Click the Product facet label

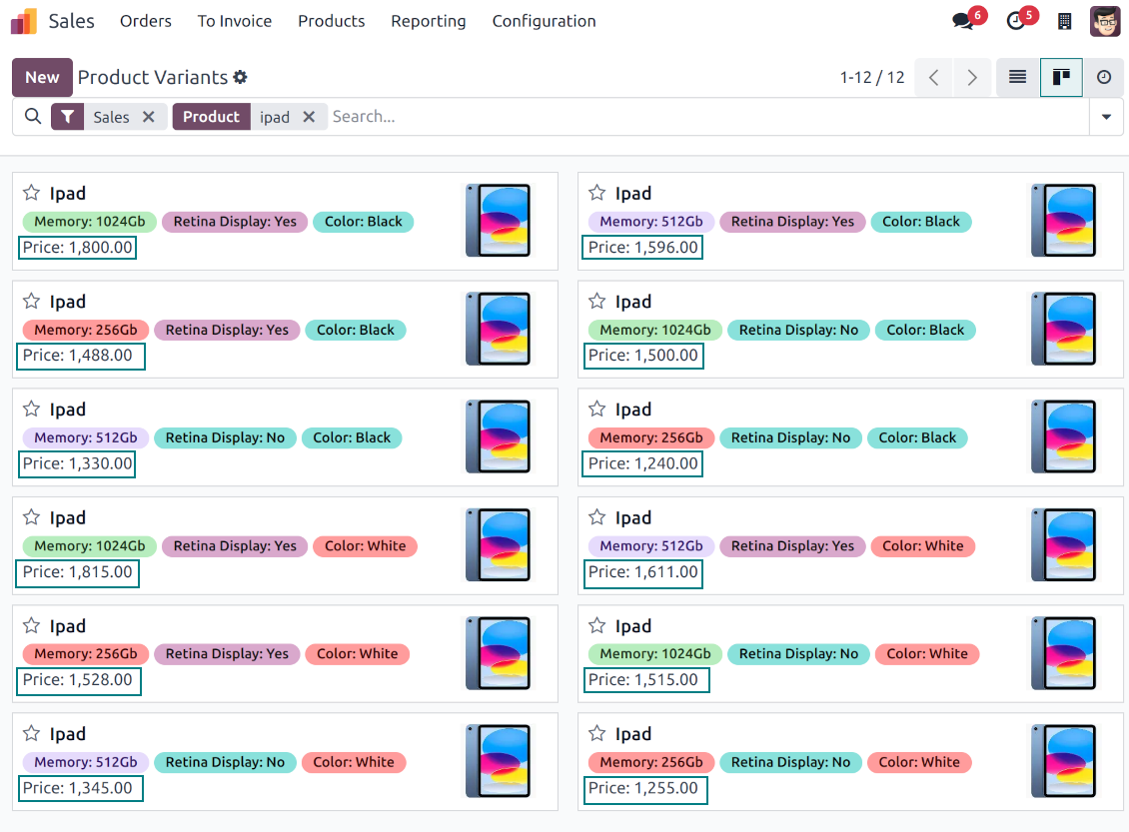click(211, 117)
